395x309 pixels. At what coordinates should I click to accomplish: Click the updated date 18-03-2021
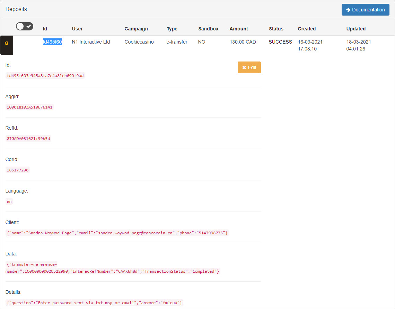(359, 42)
